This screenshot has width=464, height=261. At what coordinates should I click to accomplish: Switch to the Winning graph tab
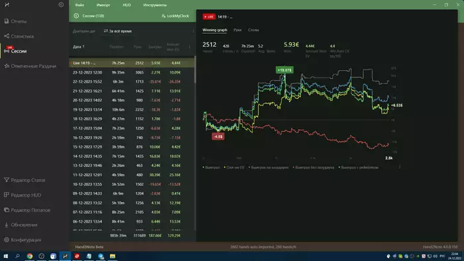coord(215,30)
